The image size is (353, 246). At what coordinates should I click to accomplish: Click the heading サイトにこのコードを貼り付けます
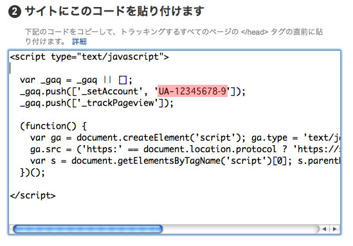click(114, 12)
